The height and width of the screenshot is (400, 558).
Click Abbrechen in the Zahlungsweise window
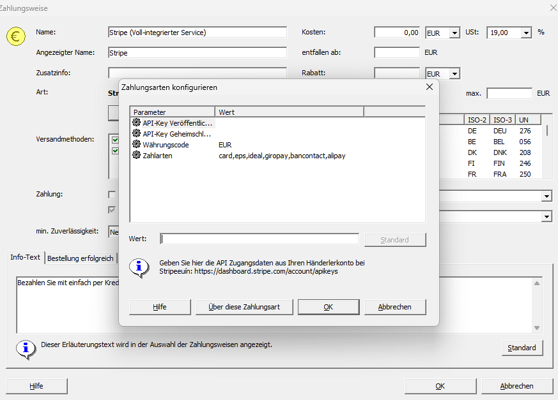pos(517,386)
